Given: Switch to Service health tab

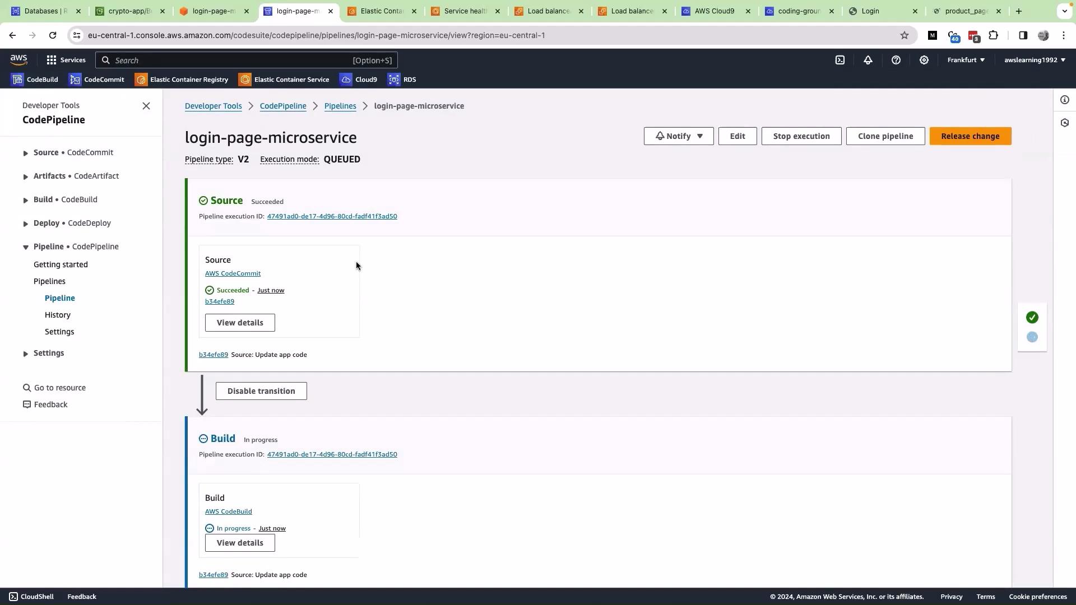Looking at the screenshot, I should point(466,11).
